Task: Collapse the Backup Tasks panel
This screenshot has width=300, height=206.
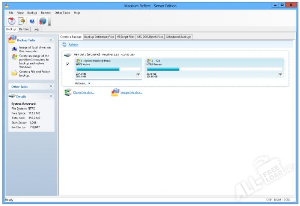Action: coord(51,40)
